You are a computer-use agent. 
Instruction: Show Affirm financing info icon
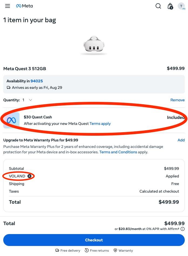coord(183,229)
